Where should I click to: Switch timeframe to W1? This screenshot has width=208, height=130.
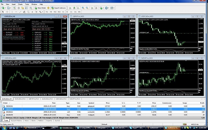(75, 12)
